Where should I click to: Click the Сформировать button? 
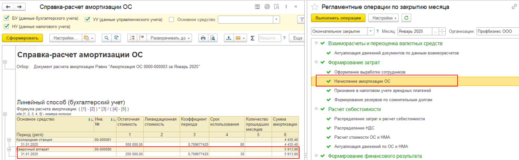pos(22,38)
